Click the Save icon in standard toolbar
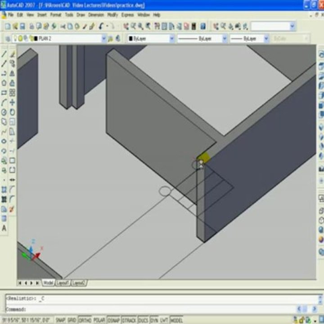This screenshot has height=324, width=324. (x=22, y=26)
